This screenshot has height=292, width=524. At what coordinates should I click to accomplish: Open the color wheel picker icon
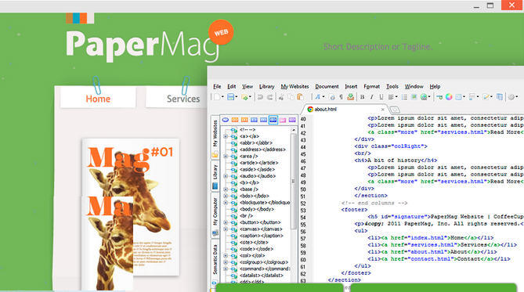tap(449, 97)
